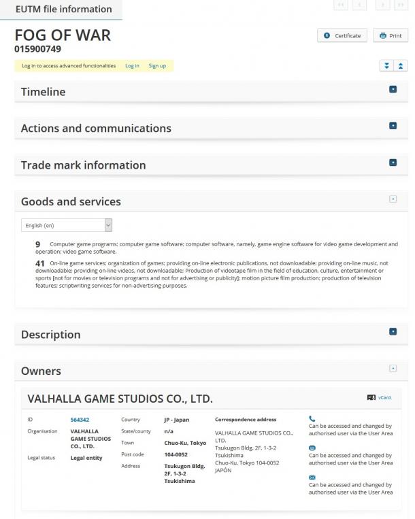
Task: Click the Print button
Action: tap(391, 35)
